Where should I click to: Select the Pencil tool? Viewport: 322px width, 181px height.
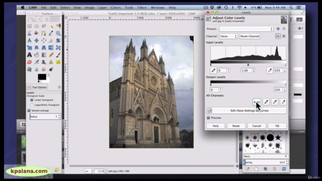pyautogui.click(x=51, y=55)
